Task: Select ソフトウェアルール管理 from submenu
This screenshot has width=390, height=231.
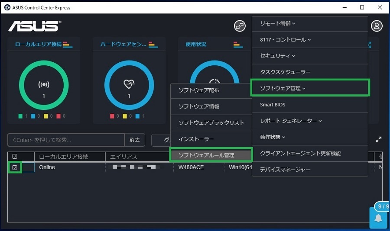Action: 211,155
